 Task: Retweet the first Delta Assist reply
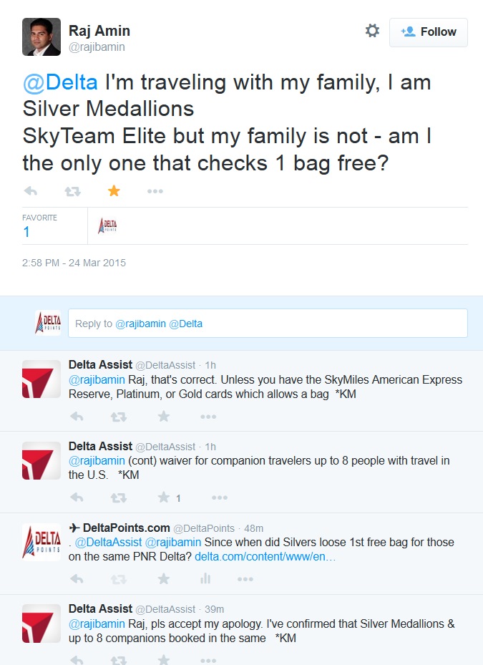point(119,417)
